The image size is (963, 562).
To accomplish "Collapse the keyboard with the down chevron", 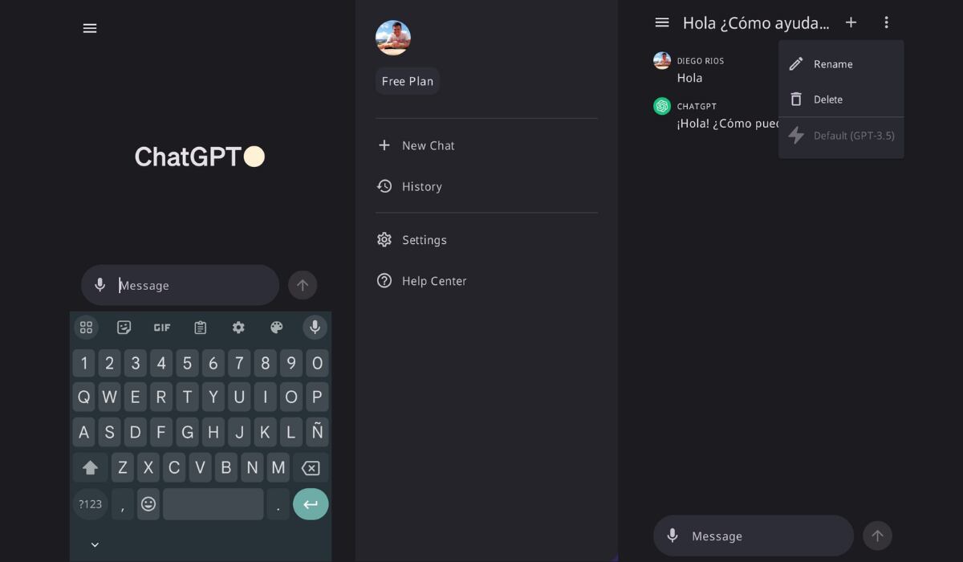I will [x=95, y=544].
